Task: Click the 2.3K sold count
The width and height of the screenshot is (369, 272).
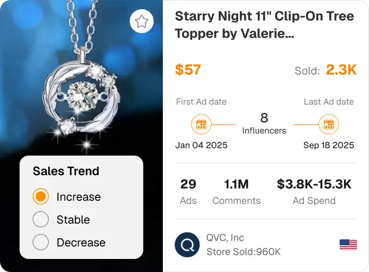Action: [341, 70]
